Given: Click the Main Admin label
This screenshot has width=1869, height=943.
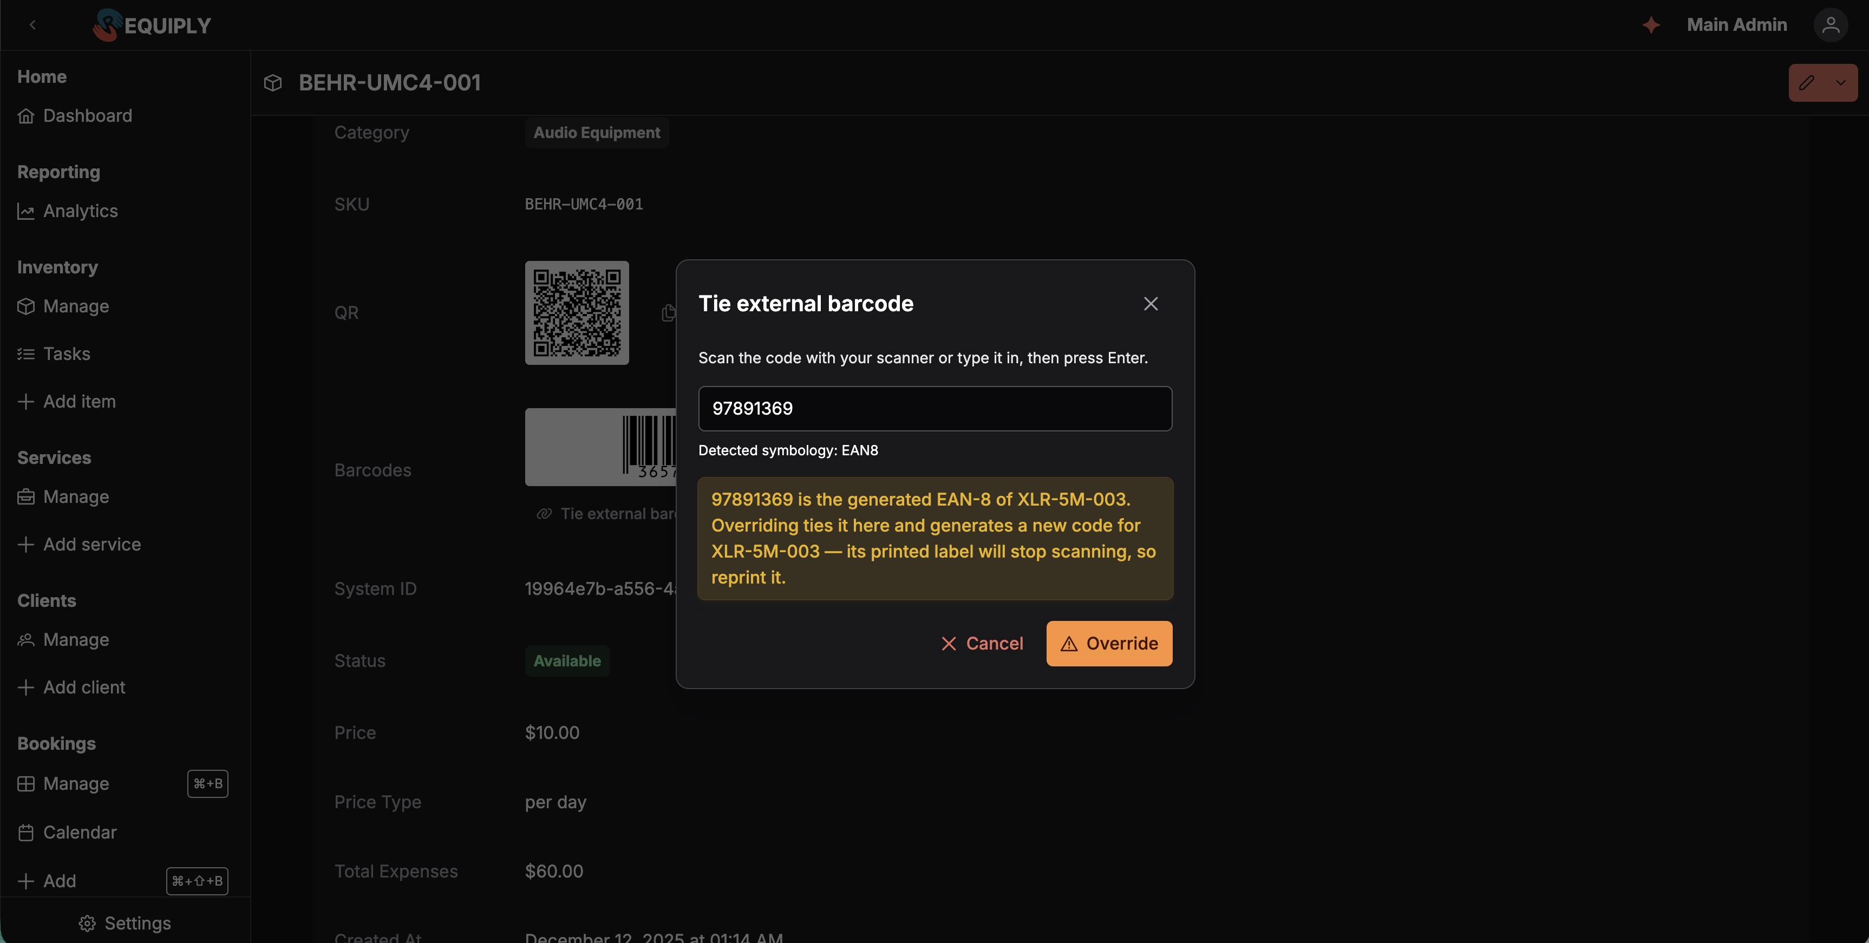Looking at the screenshot, I should 1737,25.
